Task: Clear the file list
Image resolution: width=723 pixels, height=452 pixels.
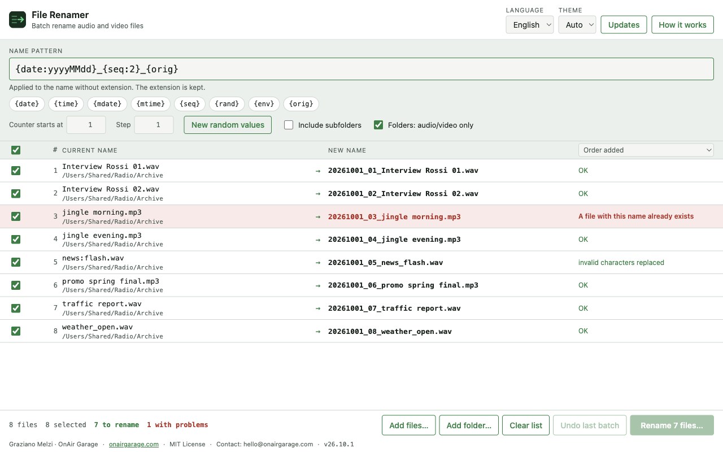Action: click(526, 425)
